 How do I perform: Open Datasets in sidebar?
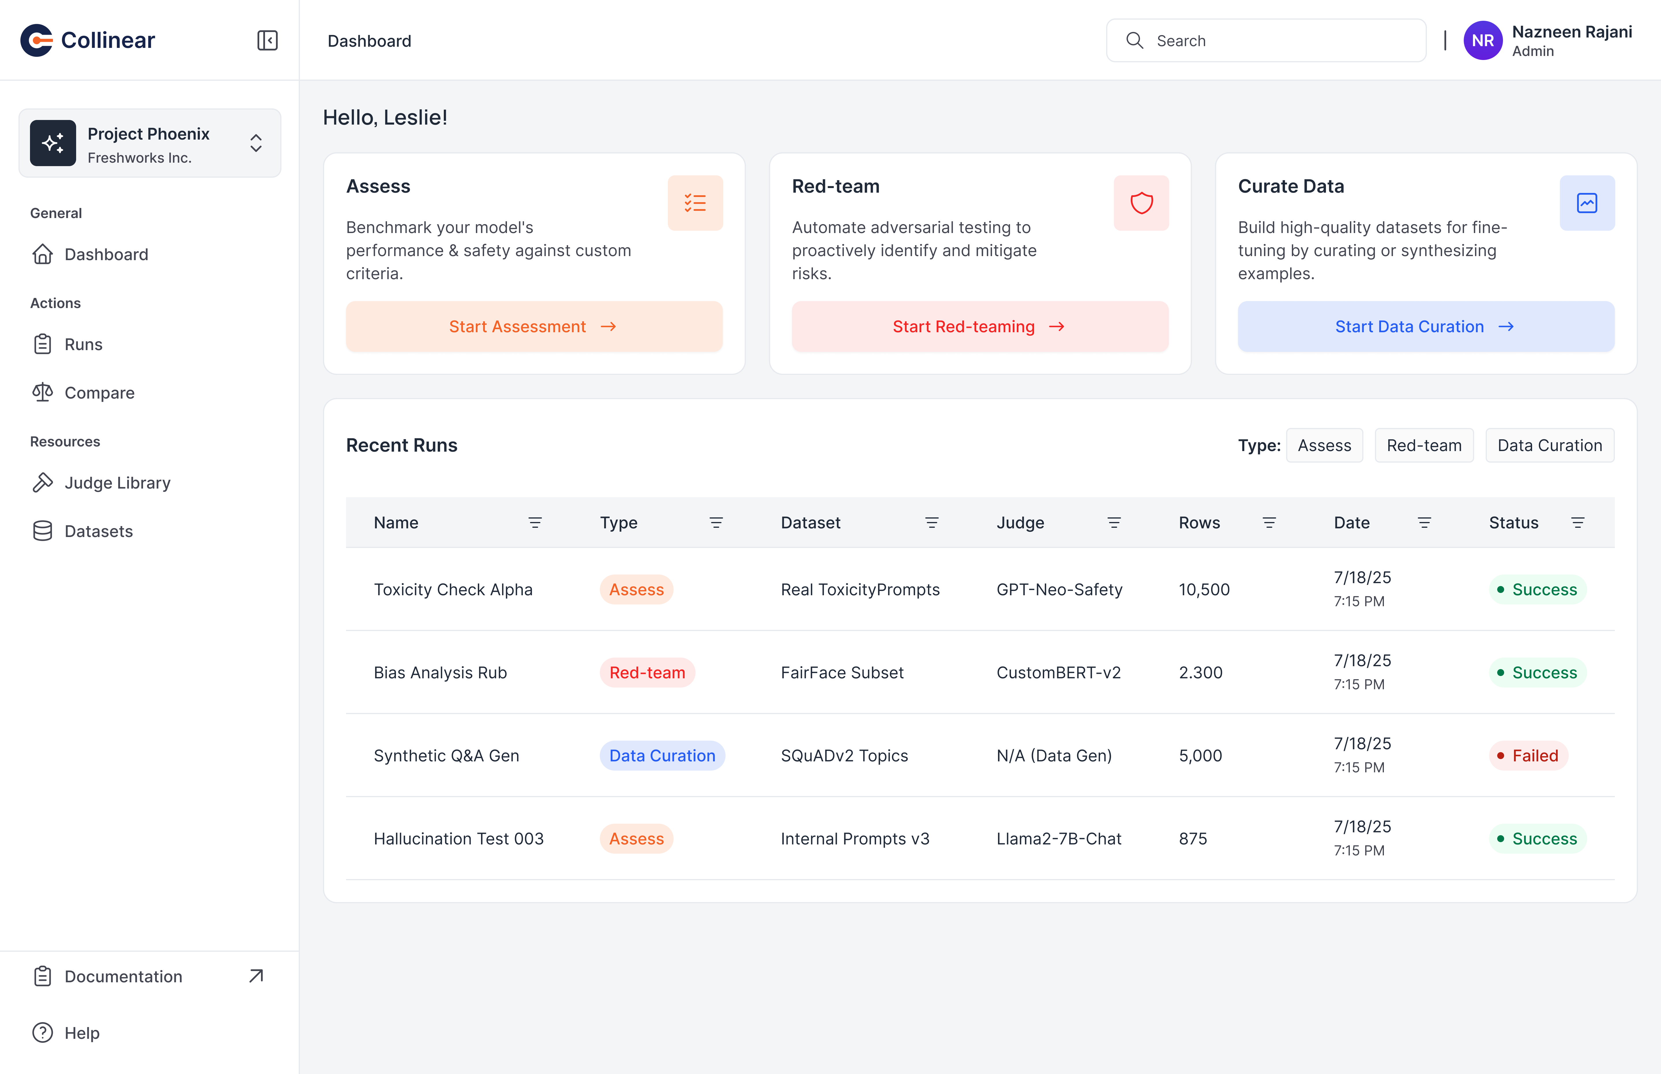pyautogui.click(x=98, y=532)
